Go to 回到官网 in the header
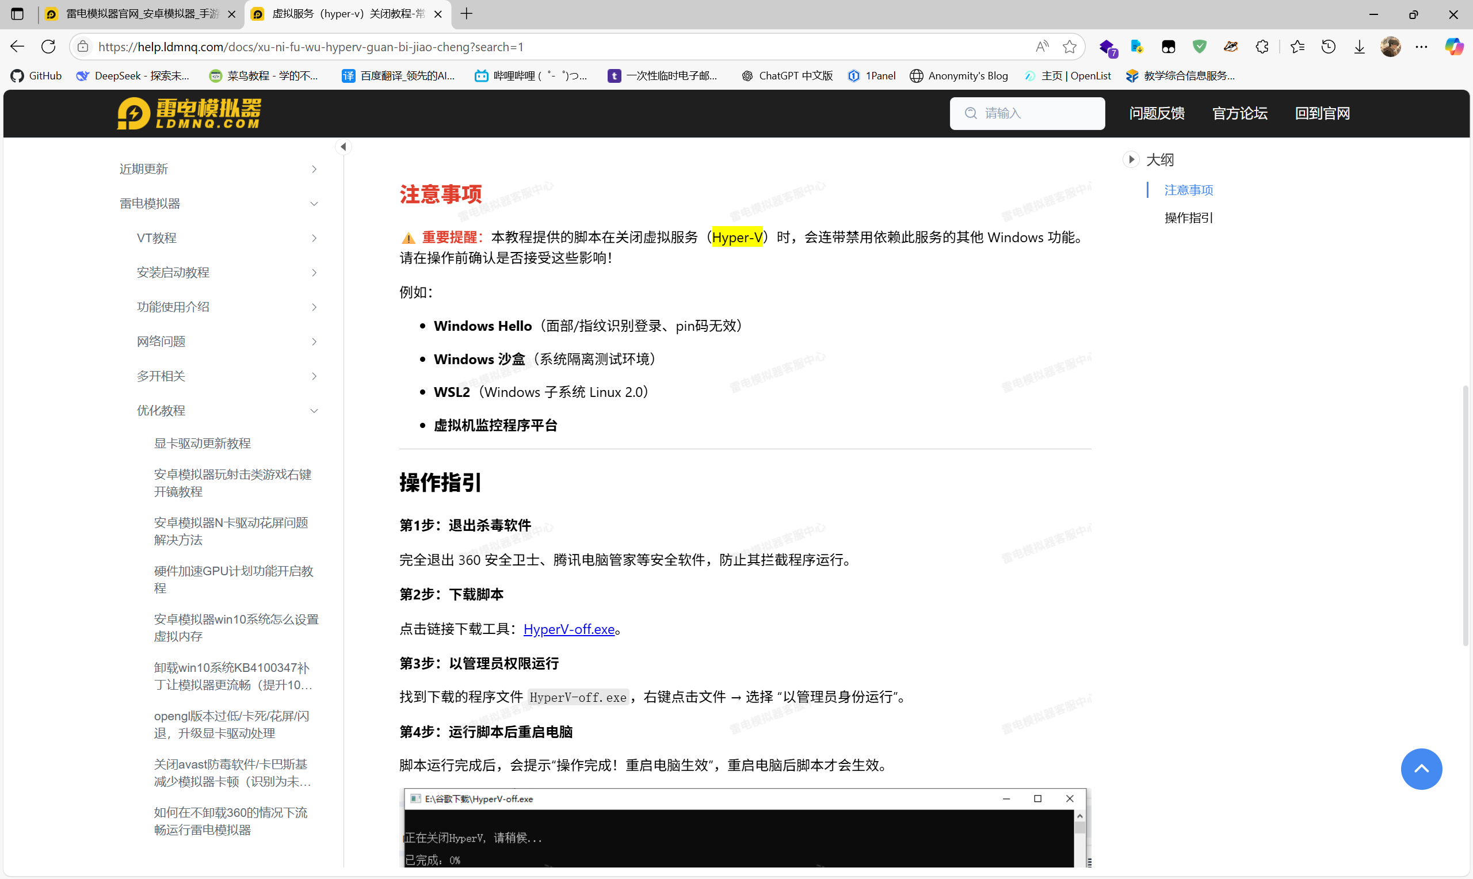This screenshot has height=879, width=1473. 1322,113
